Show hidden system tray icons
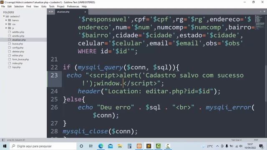267x150 pixels. (217, 146)
